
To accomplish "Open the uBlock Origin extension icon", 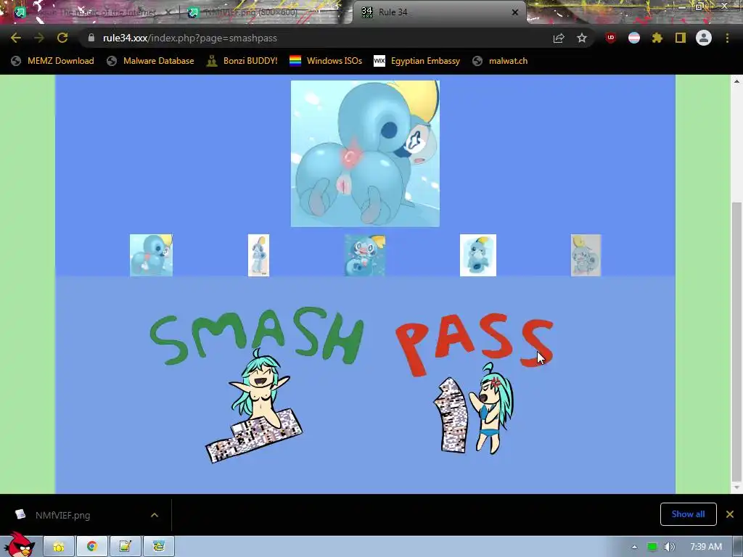I will tap(610, 38).
